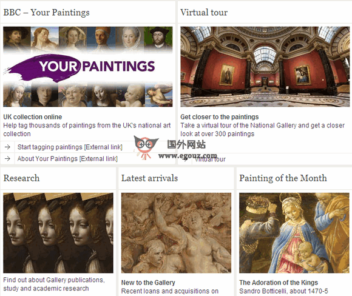Click the Research Leonardo faces image
Viewport: 352px width, 296px height.
coord(58,233)
